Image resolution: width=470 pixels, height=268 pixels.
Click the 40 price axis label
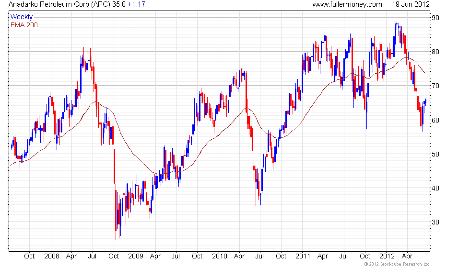point(435,188)
